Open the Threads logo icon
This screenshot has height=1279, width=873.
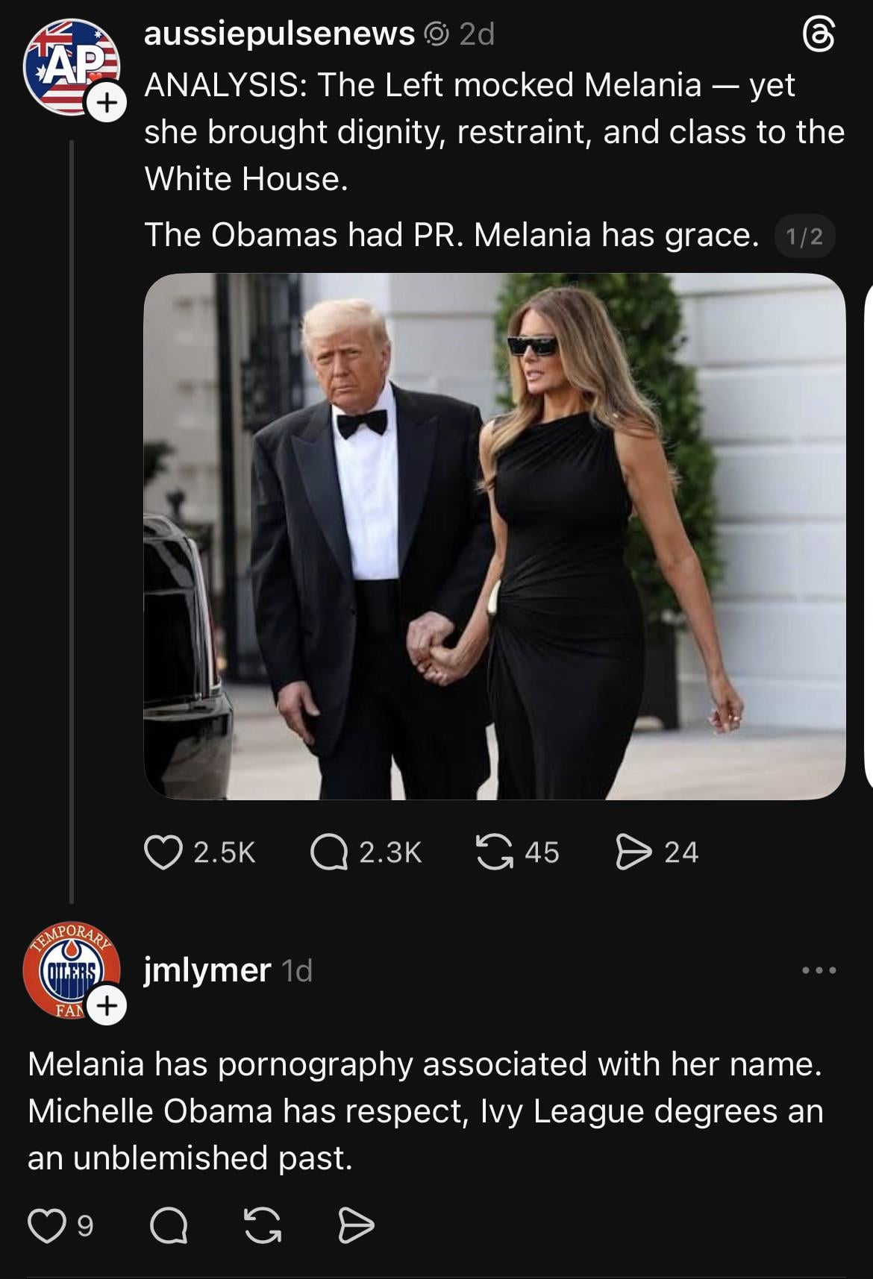[819, 35]
